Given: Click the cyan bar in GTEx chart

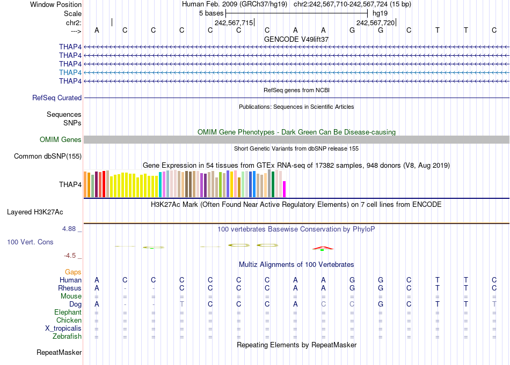Looking at the screenshot, I should point(160,185).
